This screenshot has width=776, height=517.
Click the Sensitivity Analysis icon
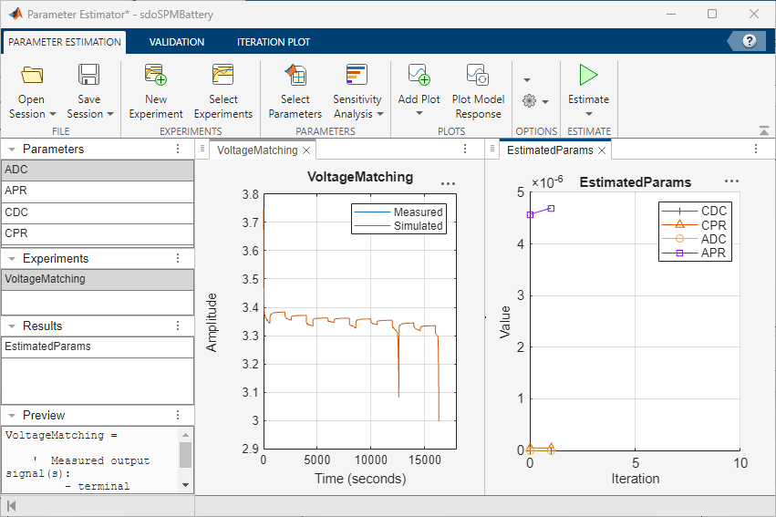(357, 76)
